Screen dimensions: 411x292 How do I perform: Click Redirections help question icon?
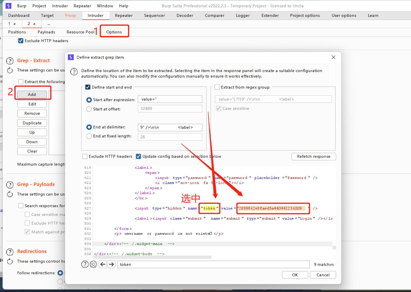click(10, 252)
